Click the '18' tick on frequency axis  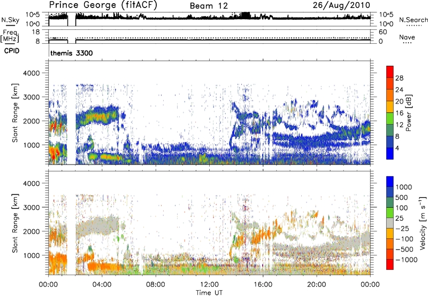coord(36,32)
